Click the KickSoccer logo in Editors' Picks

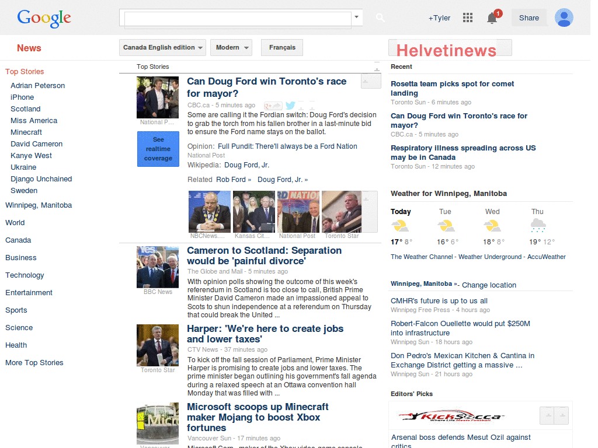pos(451,416)
